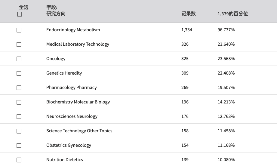The height and width of the screenshot is (166, 277).
Task: Select the Biochemistry Molecular Biology checkbox
Action: tap(19, 102)
